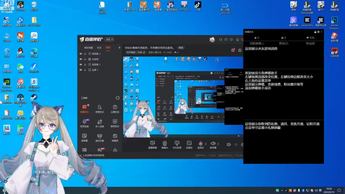The width and height of the screenshot is (345, 194).
Task: Click the 修改 button beside stream title
Action: 181,48
